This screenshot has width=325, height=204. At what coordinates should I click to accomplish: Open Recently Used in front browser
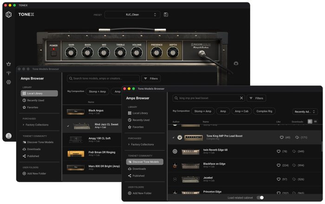[x=139, y=120]
